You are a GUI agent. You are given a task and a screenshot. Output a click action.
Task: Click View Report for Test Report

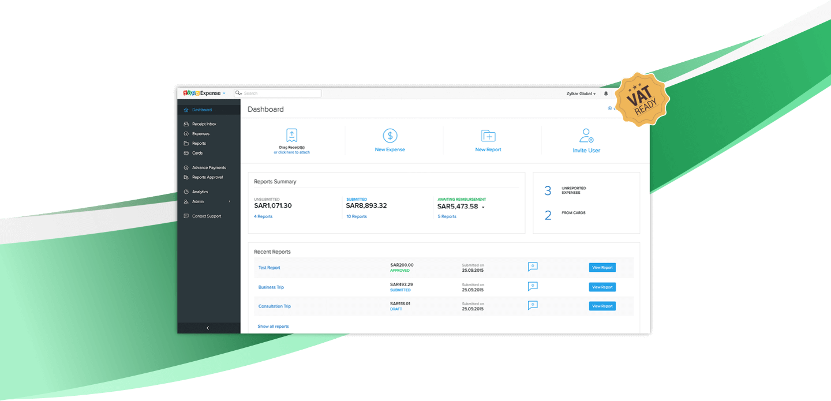pyautogui.click(x=602, y=268)
